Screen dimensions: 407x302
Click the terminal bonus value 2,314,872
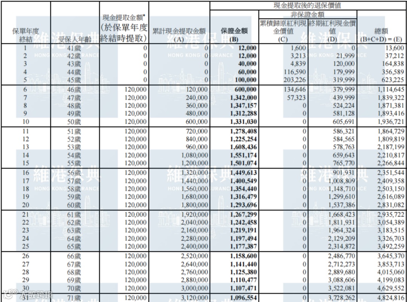(x=341, y=247)
